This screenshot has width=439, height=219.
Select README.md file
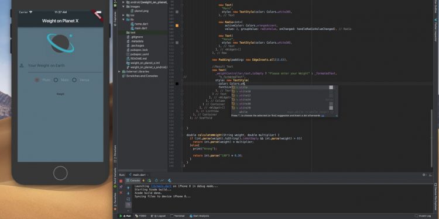pos(139,58)
